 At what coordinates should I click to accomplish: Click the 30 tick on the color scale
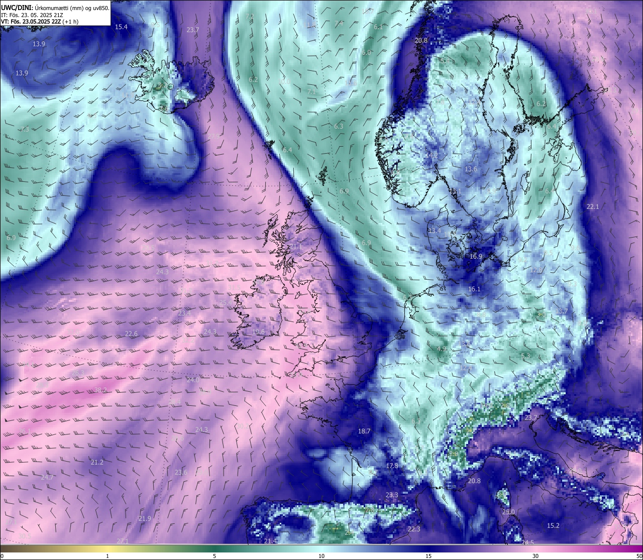pyautogui.click(x=535, y=556)
